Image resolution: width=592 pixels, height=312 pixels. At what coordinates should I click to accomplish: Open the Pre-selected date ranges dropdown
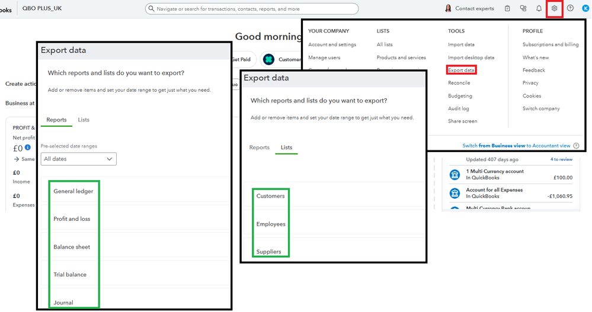pyautogui.click(x=79, y=159)
